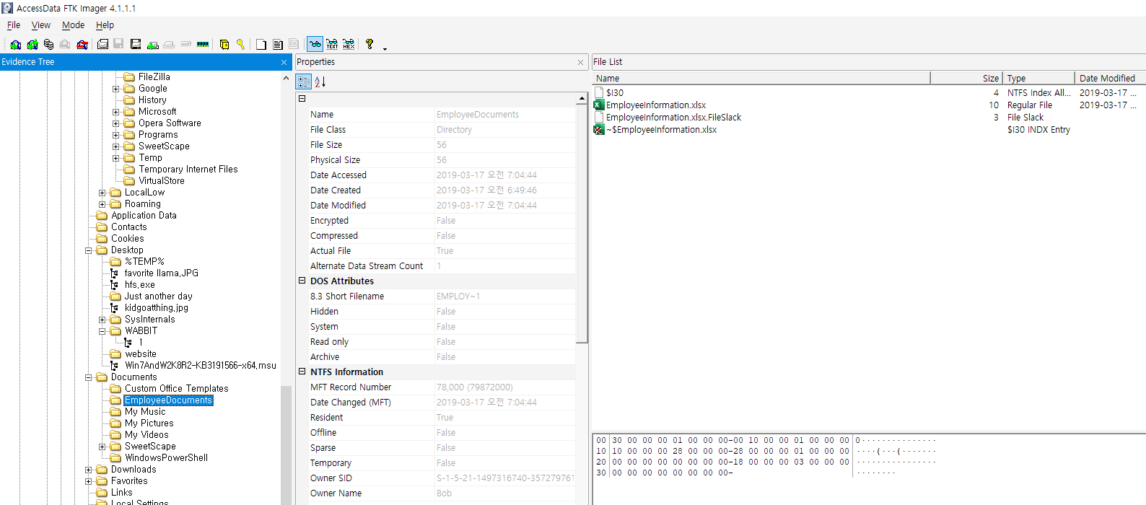
Task: Select the $I30 file entry
Action: click(x=614, y=93)
